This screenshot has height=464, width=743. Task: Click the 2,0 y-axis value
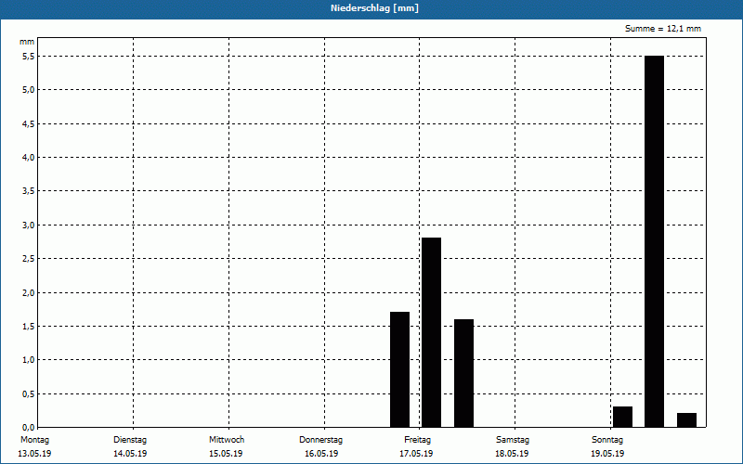pyautogui.click(x=29, y=292)
